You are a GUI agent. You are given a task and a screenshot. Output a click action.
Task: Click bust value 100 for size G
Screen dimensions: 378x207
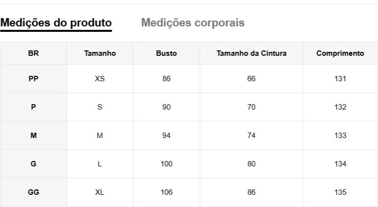166,164
